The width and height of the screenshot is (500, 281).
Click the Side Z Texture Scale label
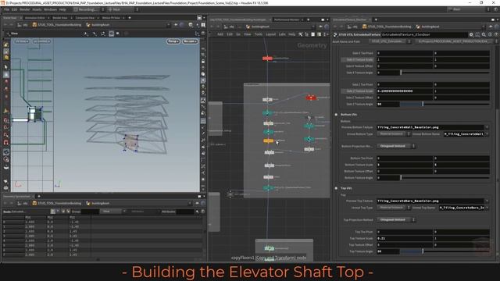click(x=358, y=91)
